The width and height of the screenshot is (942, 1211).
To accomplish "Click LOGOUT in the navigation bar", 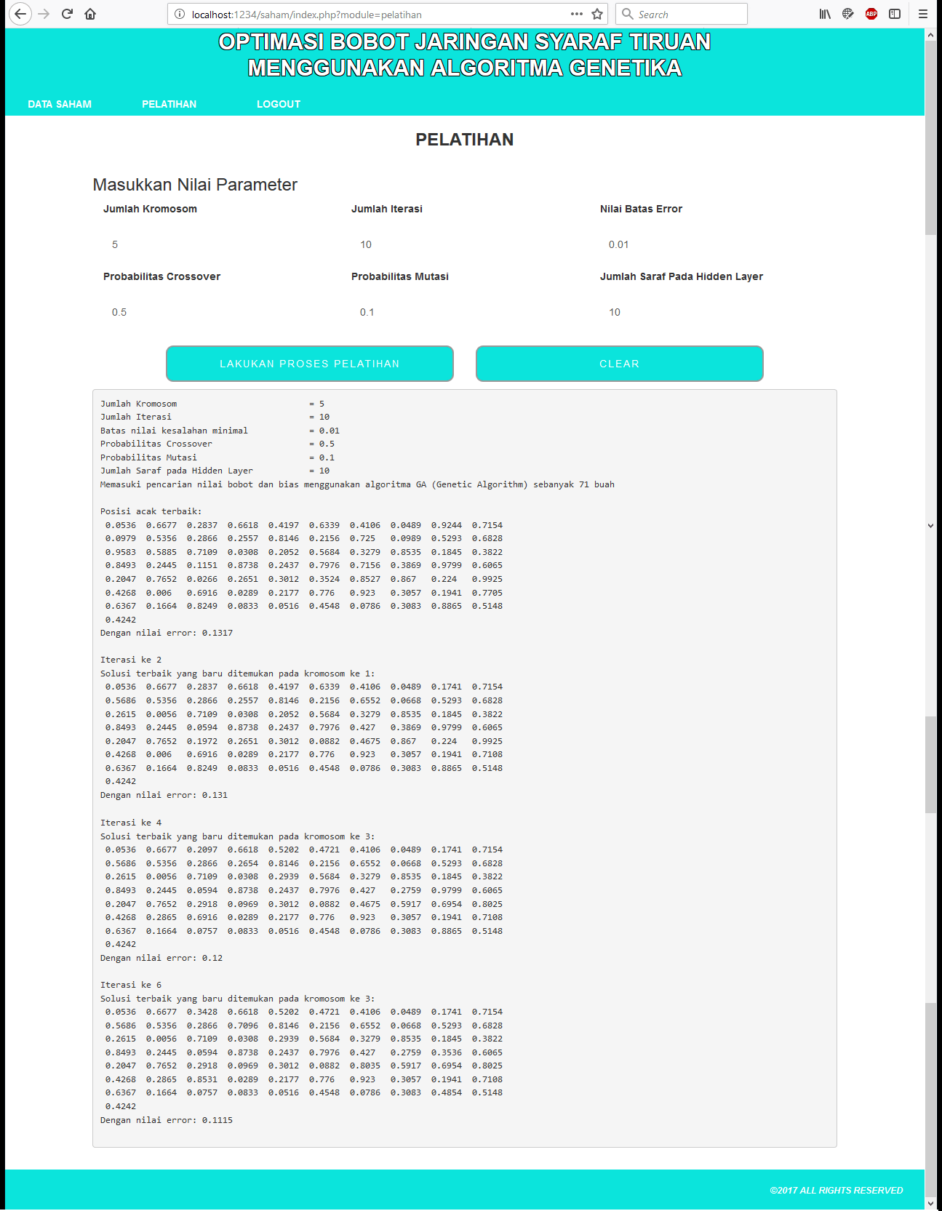I will tap(279, 104).
